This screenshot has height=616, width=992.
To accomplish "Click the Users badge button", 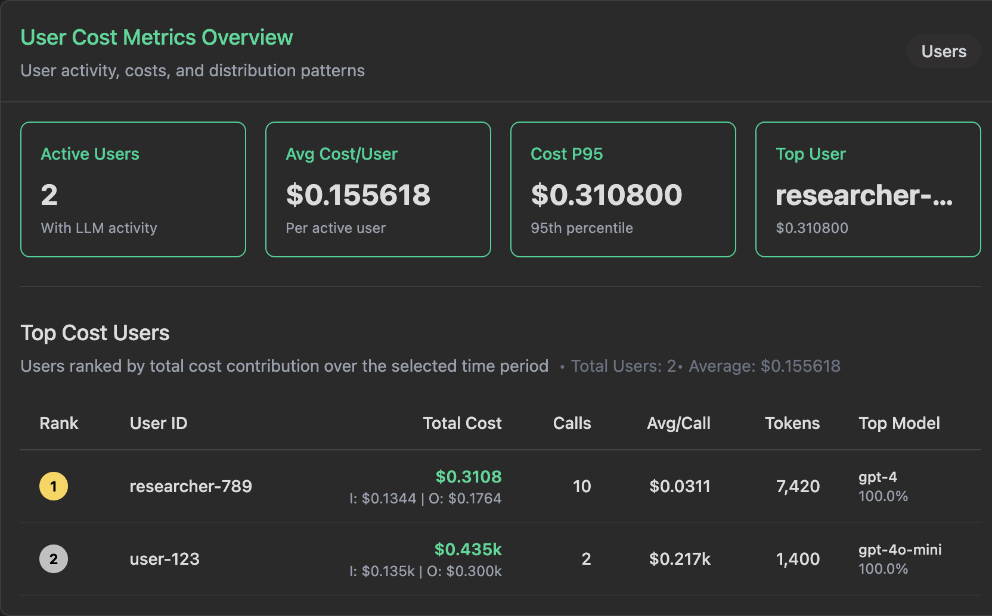I will tap(944, 51).
